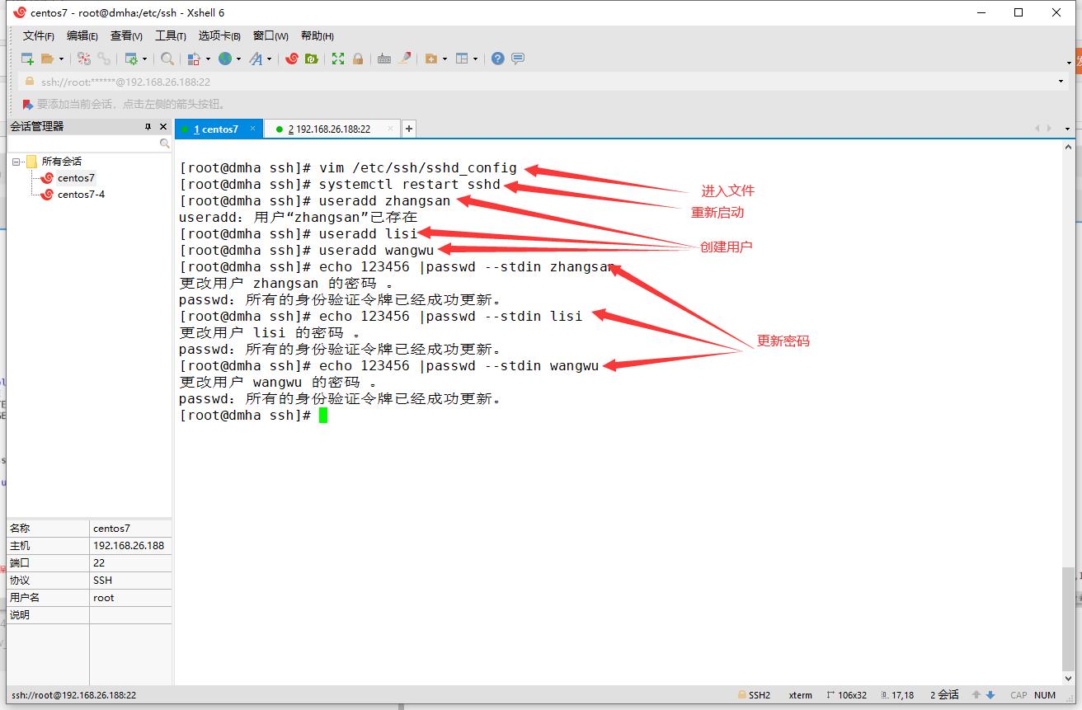Collapse the 所有会话 tree node

point(16,162)
